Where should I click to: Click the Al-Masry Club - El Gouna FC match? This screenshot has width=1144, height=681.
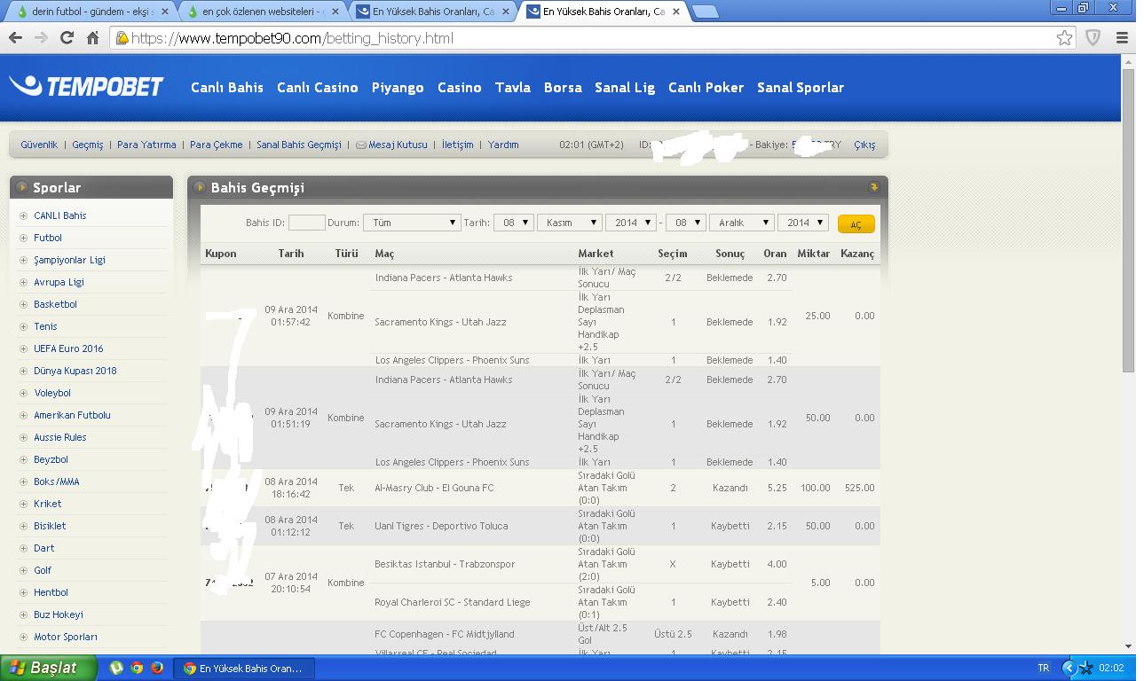pos(435,488)
